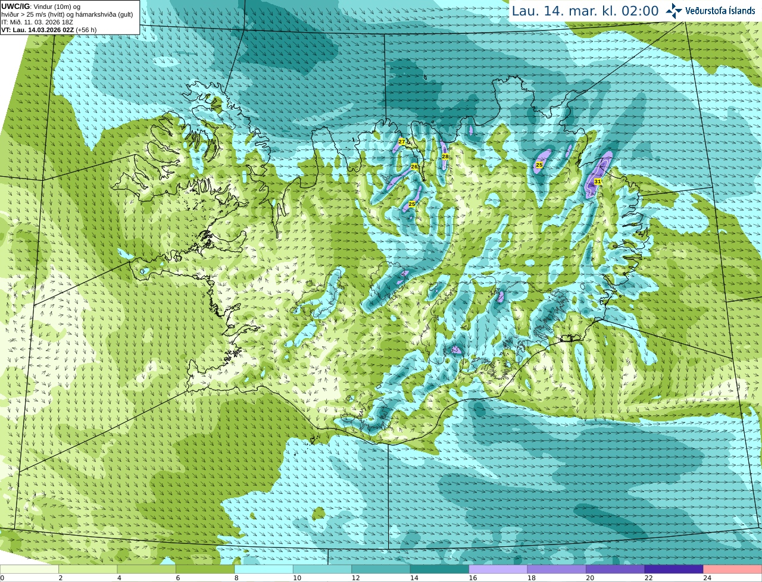This screenshot has width=762, height=582.
Task: Pick the 2–4 m/s light green swatch
Action: point(88,569)
